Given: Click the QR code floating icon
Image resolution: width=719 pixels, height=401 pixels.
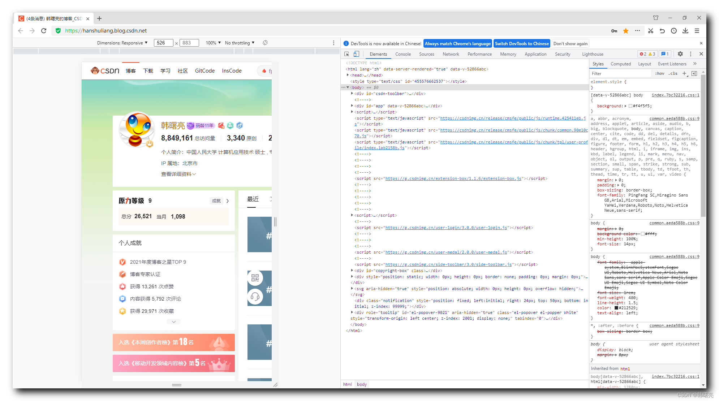Looking at the screenshot, I should [255, 278].
